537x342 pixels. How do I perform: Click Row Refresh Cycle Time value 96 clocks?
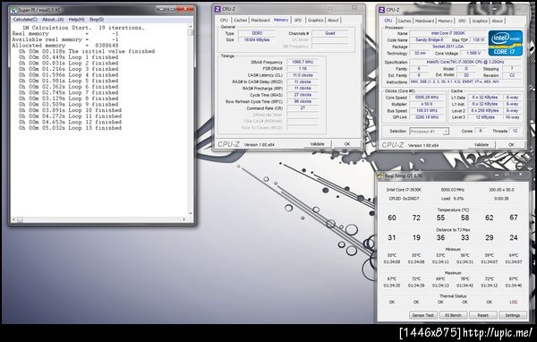(x=303, y=101)
